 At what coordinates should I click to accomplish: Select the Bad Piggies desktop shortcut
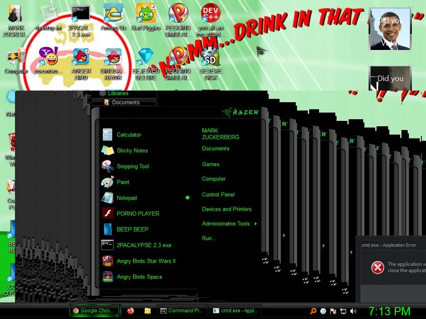pos(146,17)
